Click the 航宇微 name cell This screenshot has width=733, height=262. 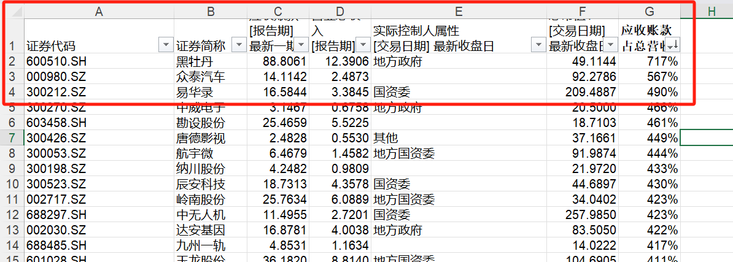[211, 153]
